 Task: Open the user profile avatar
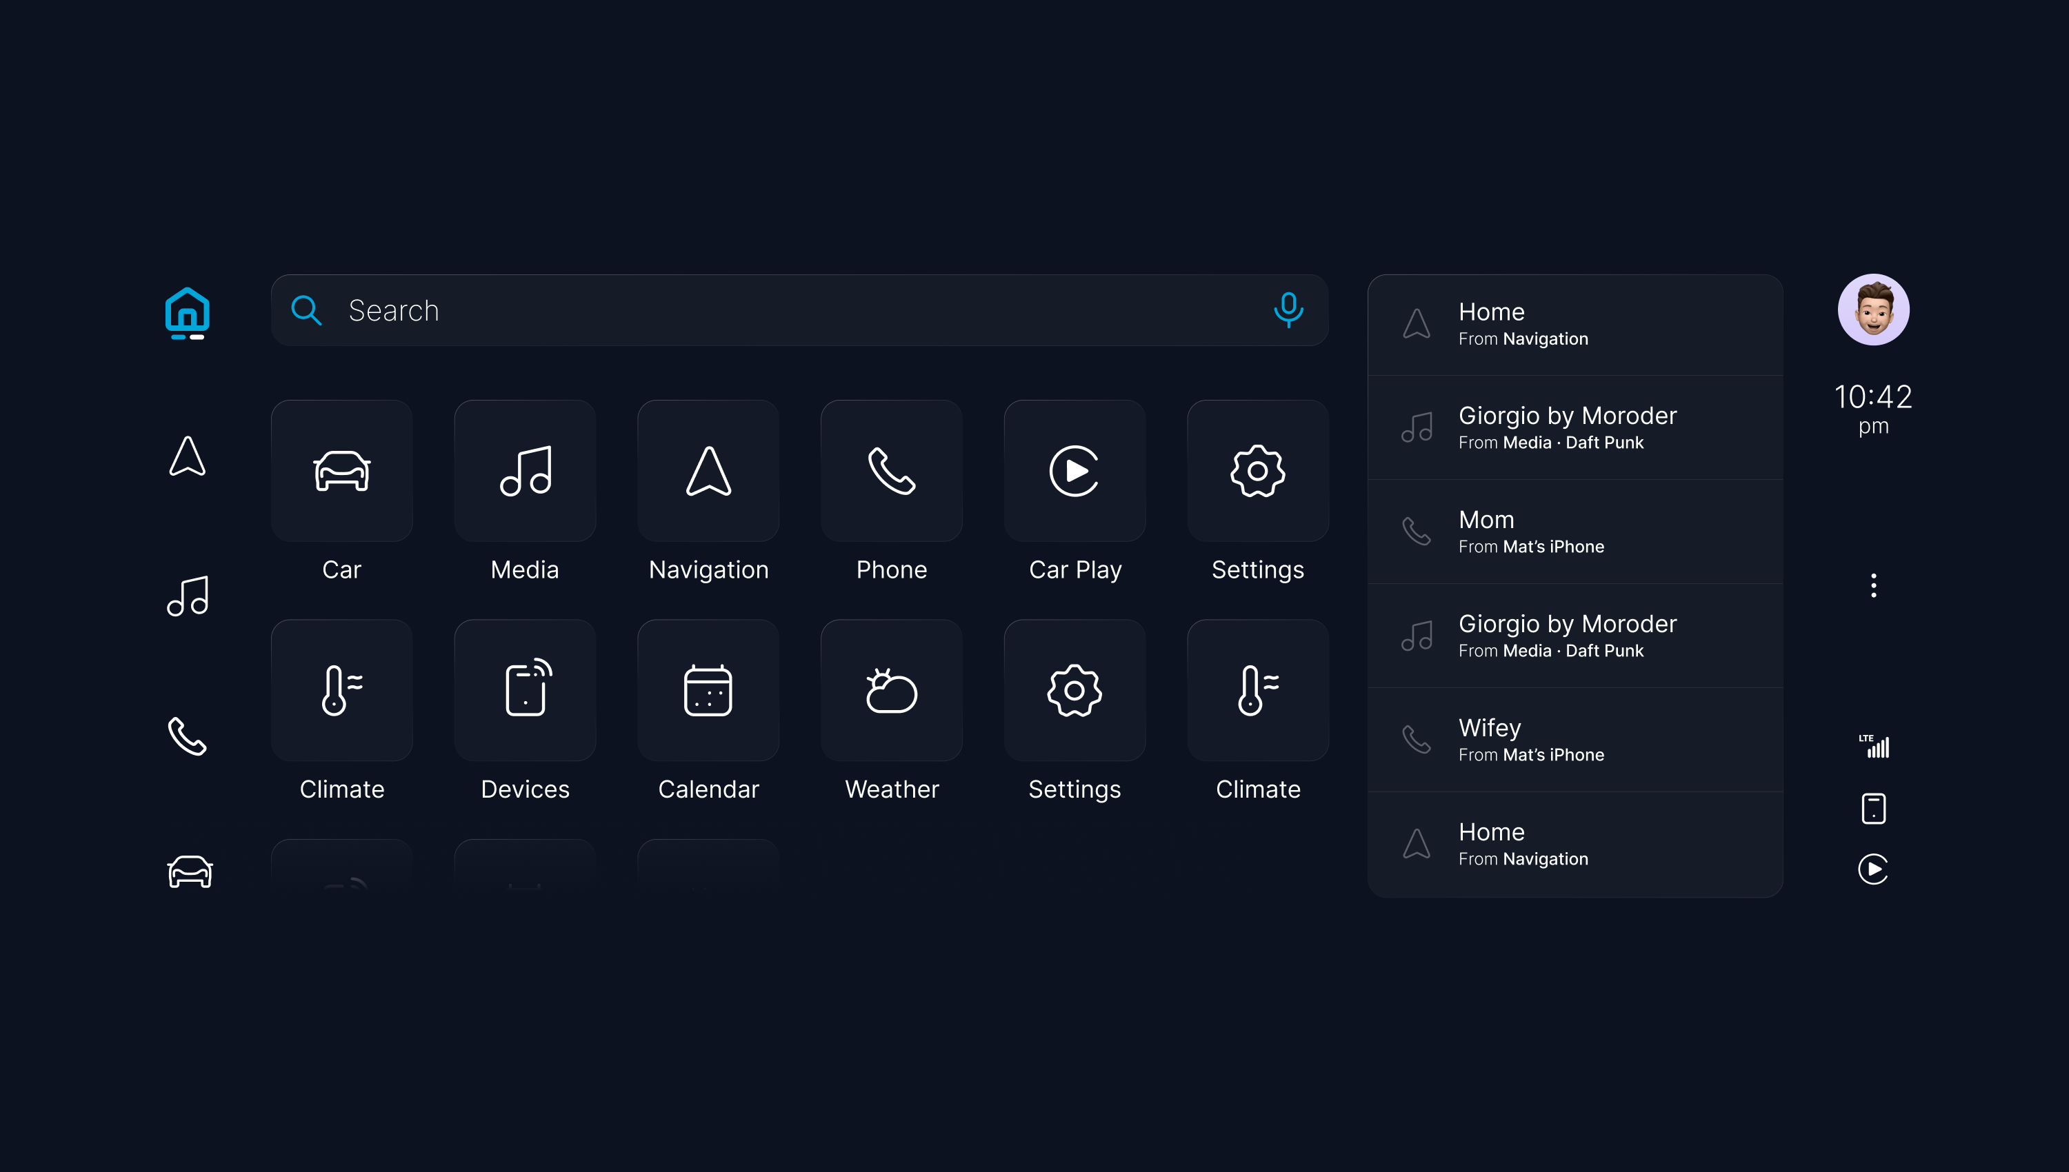point(1873,310)
